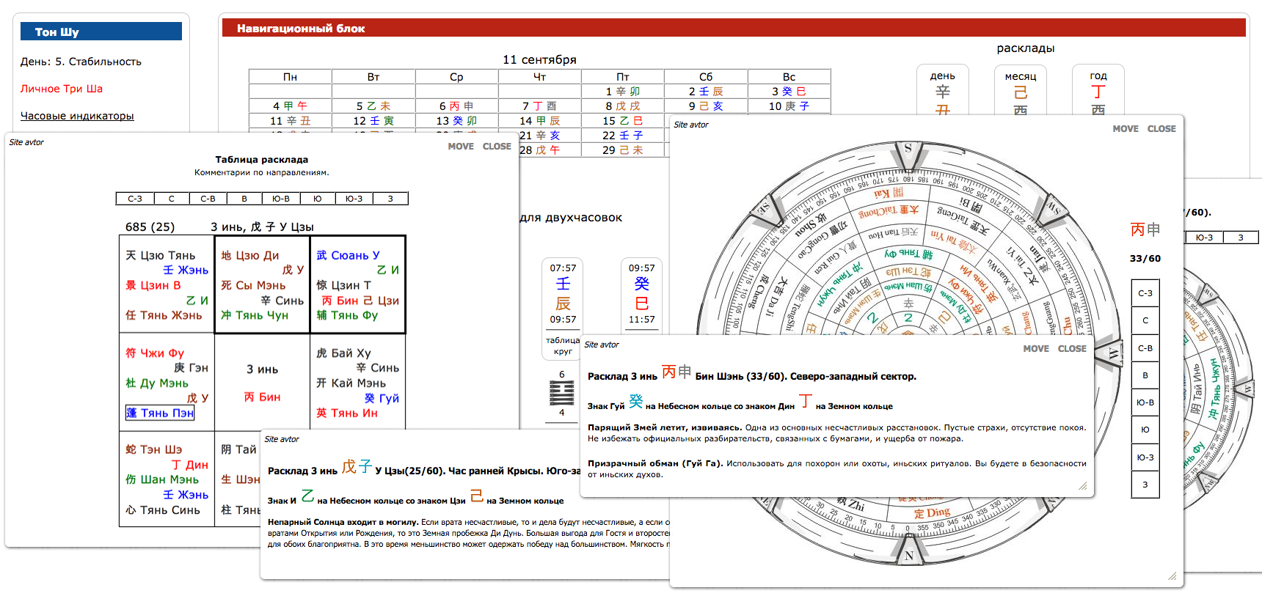
Task: Click calendar day 8 戊戌
Action: pos(623,106)
